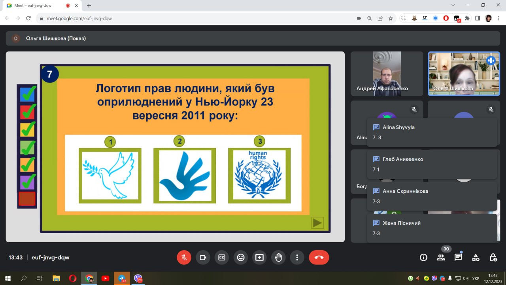Click the blue checked square on slide
Image resolution: width=506 pixels, height=285 pixels.
[27, 94]
